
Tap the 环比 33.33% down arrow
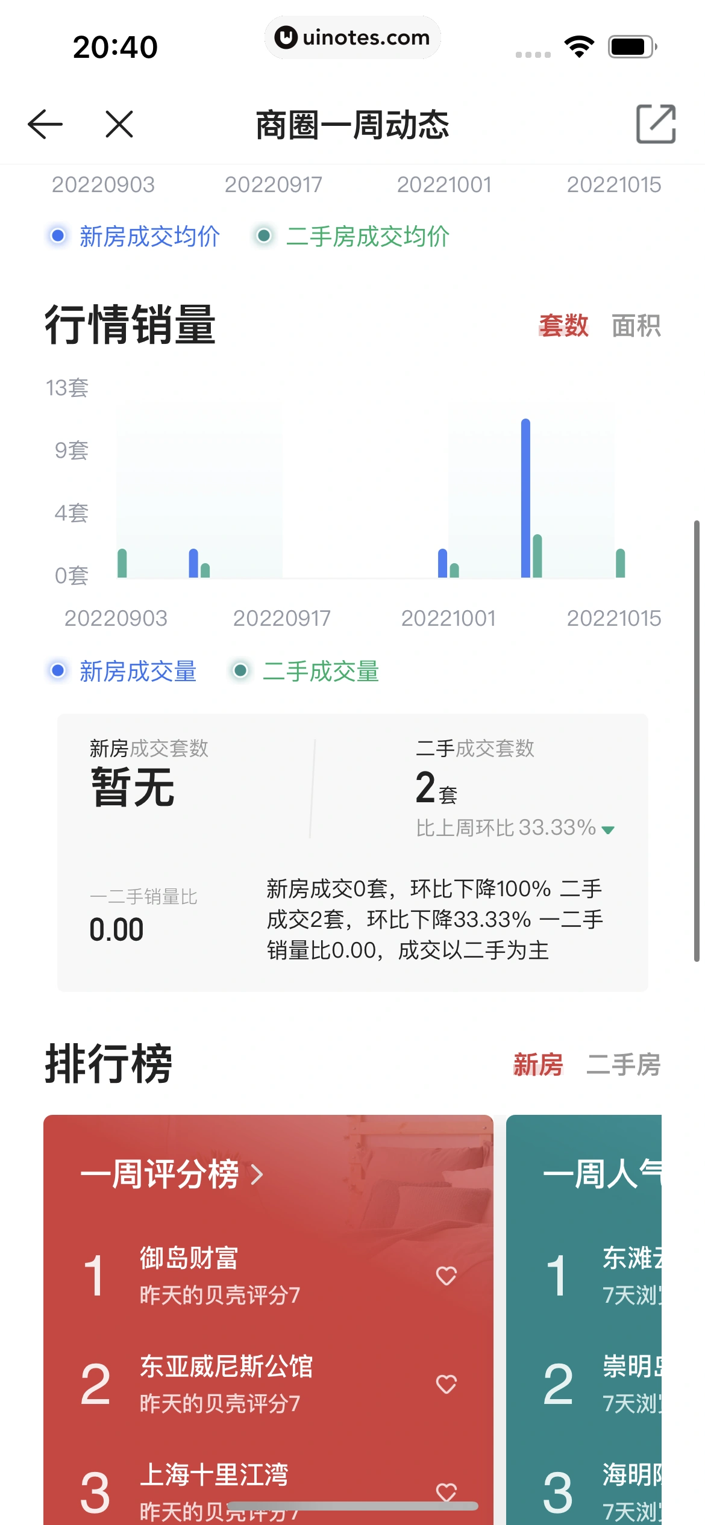point(608,830)
